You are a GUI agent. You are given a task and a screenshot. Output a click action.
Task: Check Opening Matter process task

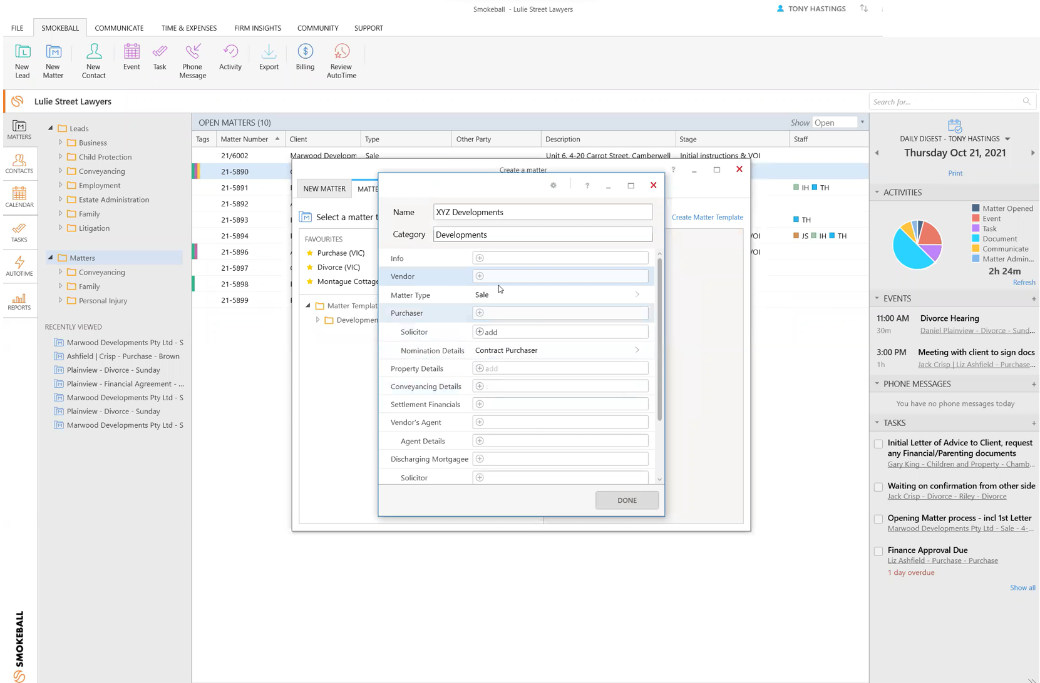[878, 519]
